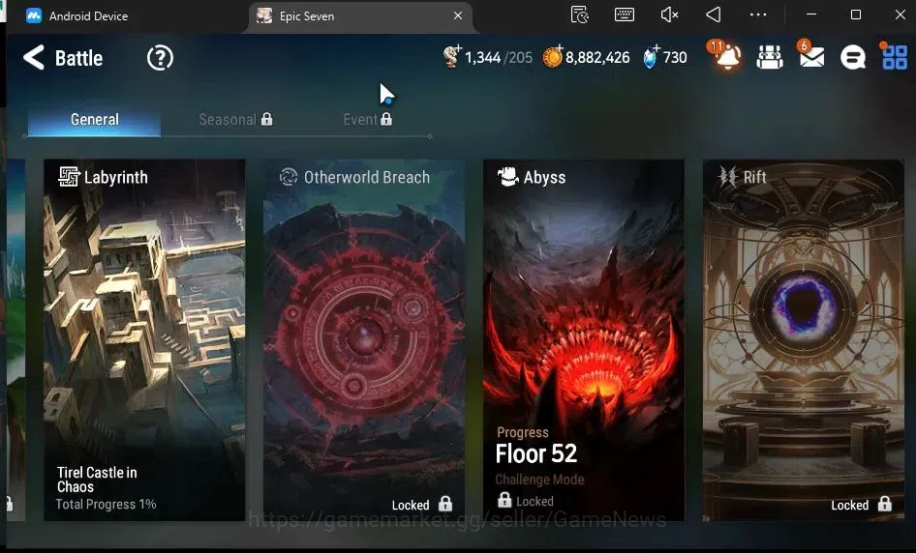The height and width of the screenshot is (553, 916).
Task: Click the Labyrinth maze icon
Action: click(x=69, y=177)
